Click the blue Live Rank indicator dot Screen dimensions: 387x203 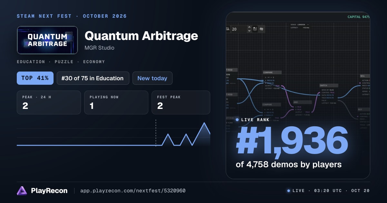(x=237, y=120)
